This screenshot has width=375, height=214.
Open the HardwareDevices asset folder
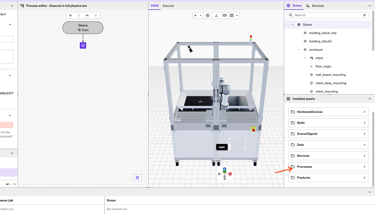[328, 112]
